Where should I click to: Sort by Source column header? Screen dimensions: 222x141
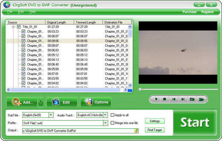click(26, 22)
